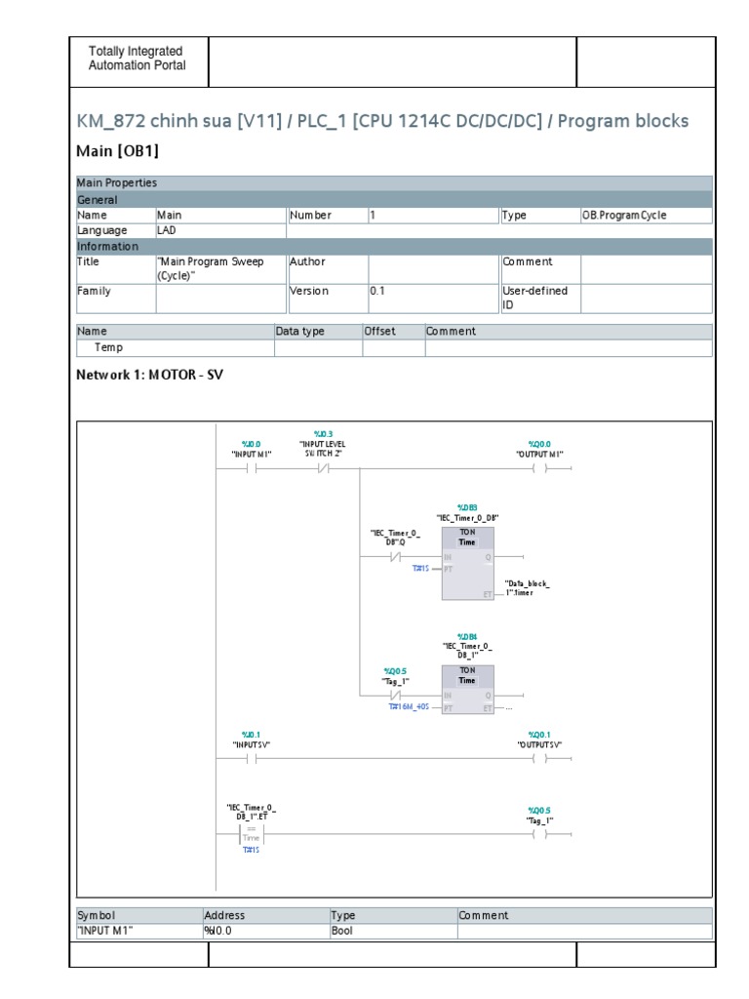Click the "Address" column header in symbol table
Image resolution: width=749 pixels, height=999 pixels.
tap(266, 915)
